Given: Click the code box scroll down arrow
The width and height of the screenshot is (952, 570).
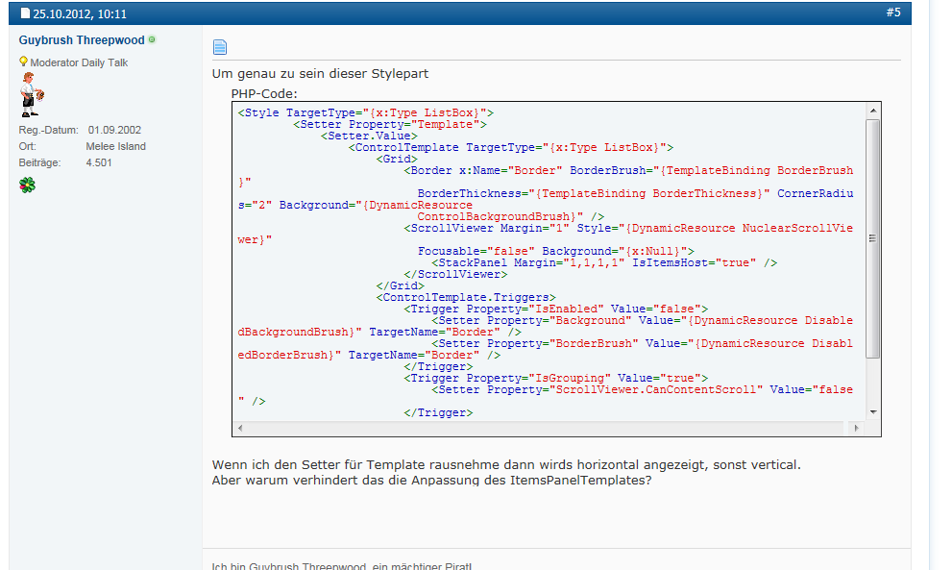Looking at the screenshot, I should pos(873,412).
